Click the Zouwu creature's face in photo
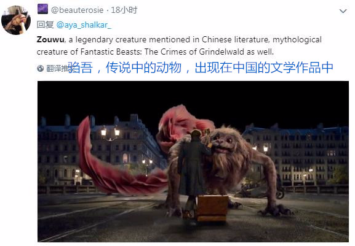The width and height of the screenshot is (355, 246). click(x=223, y=144)
